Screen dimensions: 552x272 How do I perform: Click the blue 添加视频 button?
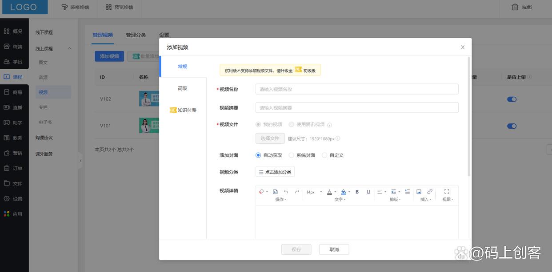pos(109,56)
